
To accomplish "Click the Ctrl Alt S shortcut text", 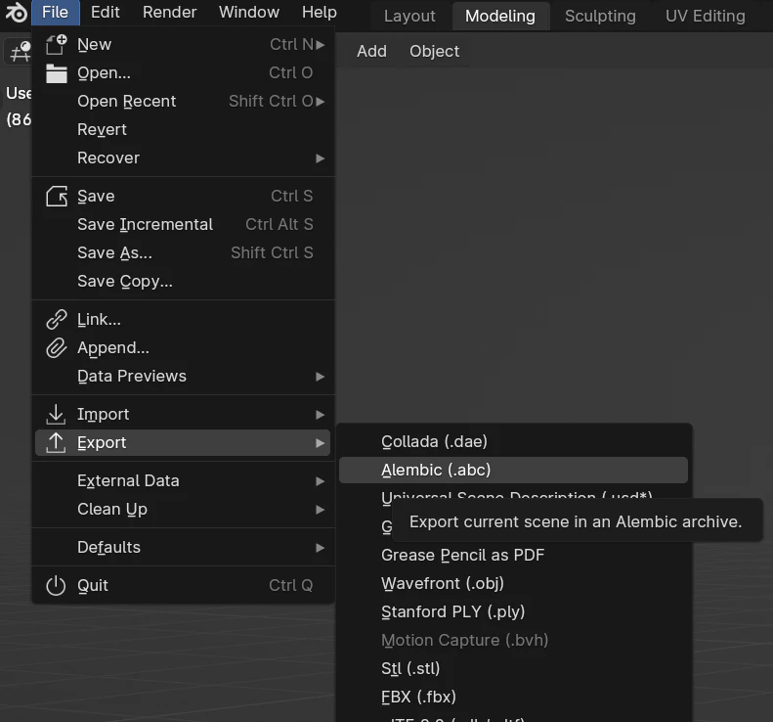I will 279,225.
